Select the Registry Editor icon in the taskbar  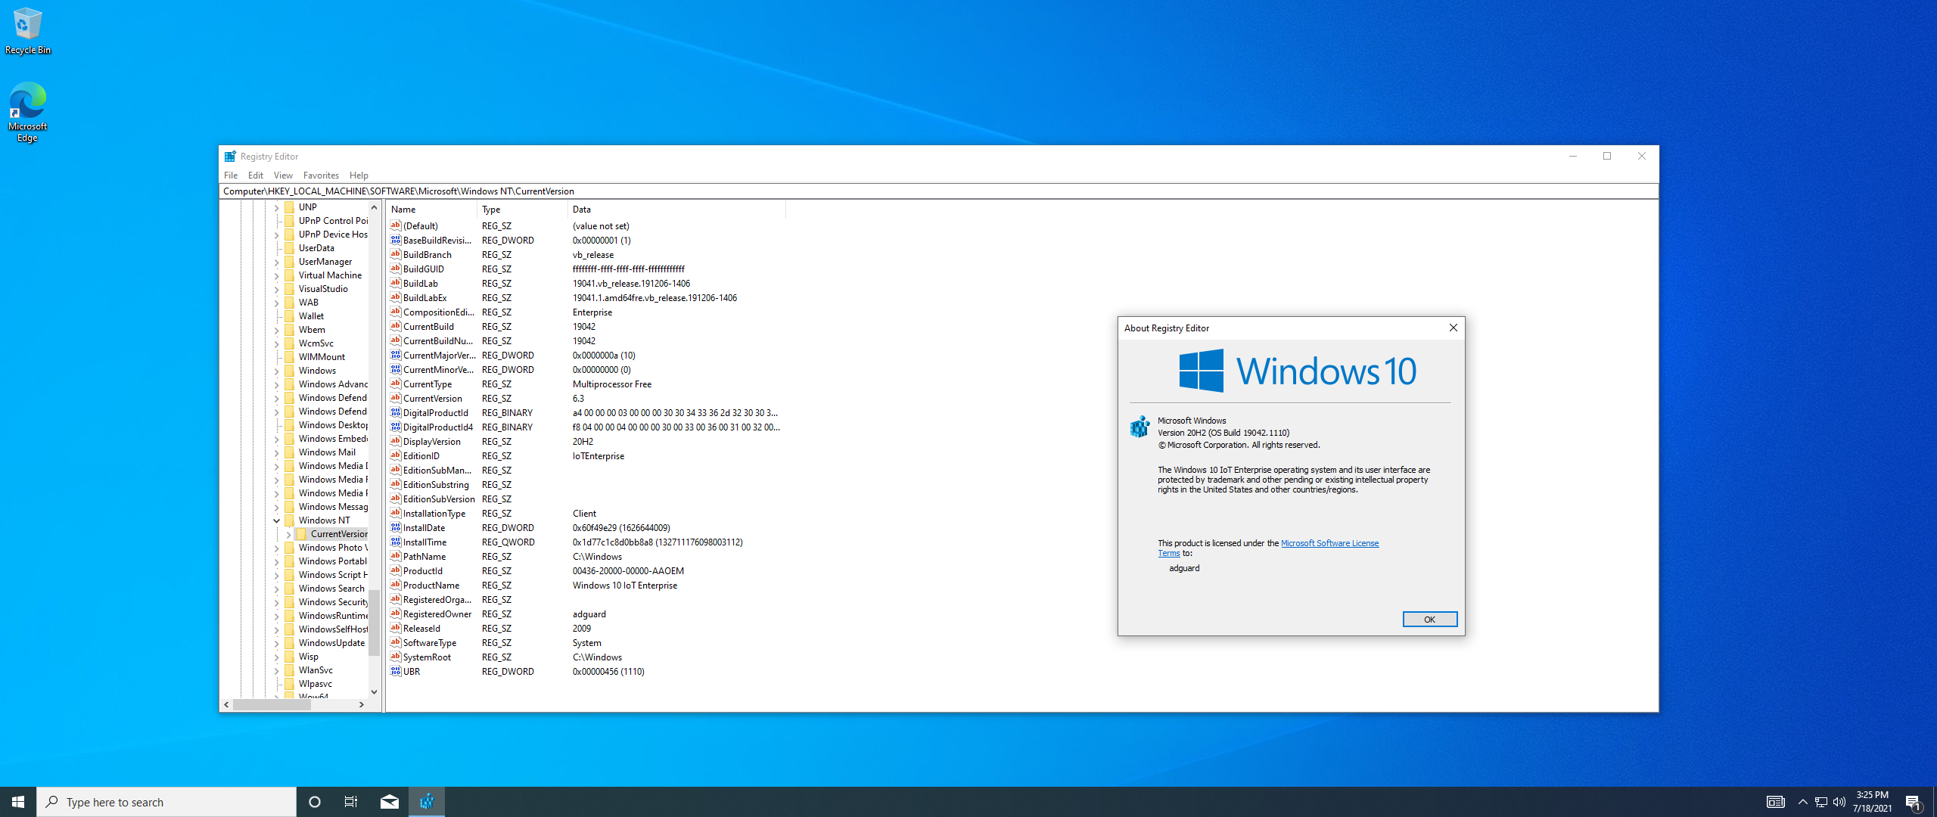tap(427, 802)
